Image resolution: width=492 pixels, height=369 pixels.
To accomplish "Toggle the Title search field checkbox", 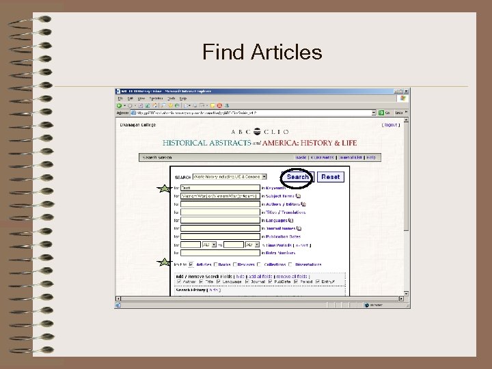I will (202, 282).
